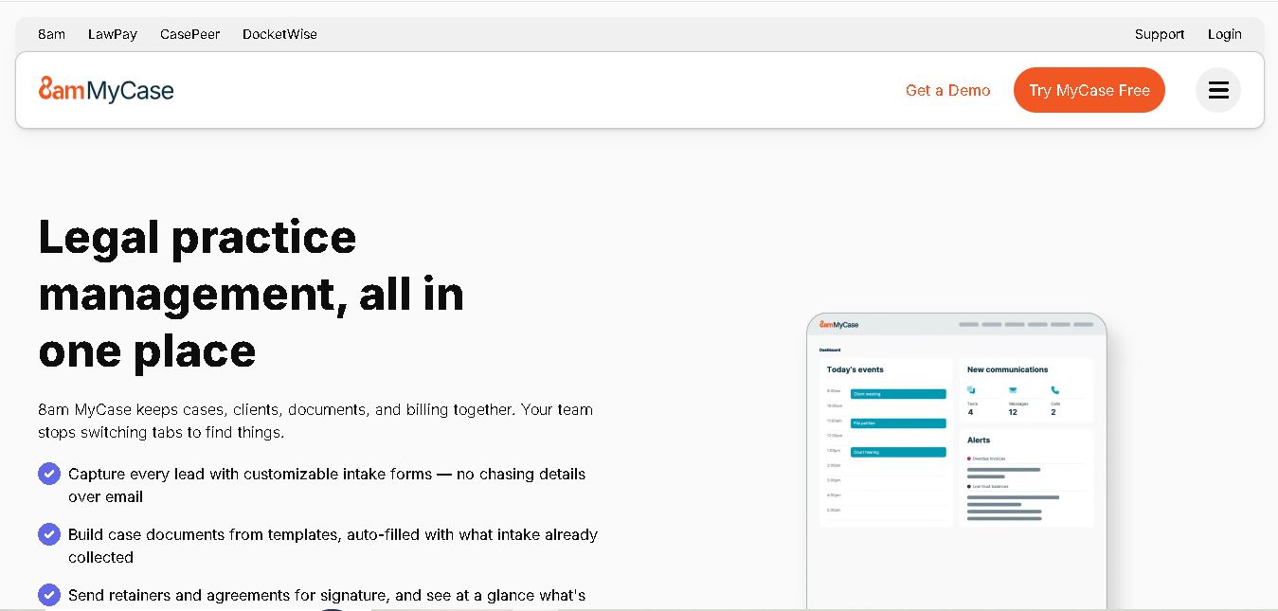Request a demo via Get a Demo
The width and height of the screenshot is (1278, 611).
(948, 90)
